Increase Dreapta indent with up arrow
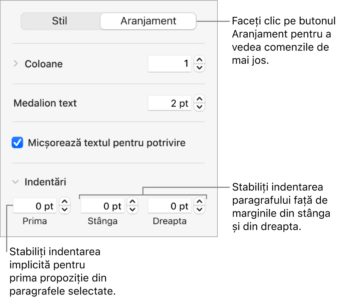 click(200, 202)
